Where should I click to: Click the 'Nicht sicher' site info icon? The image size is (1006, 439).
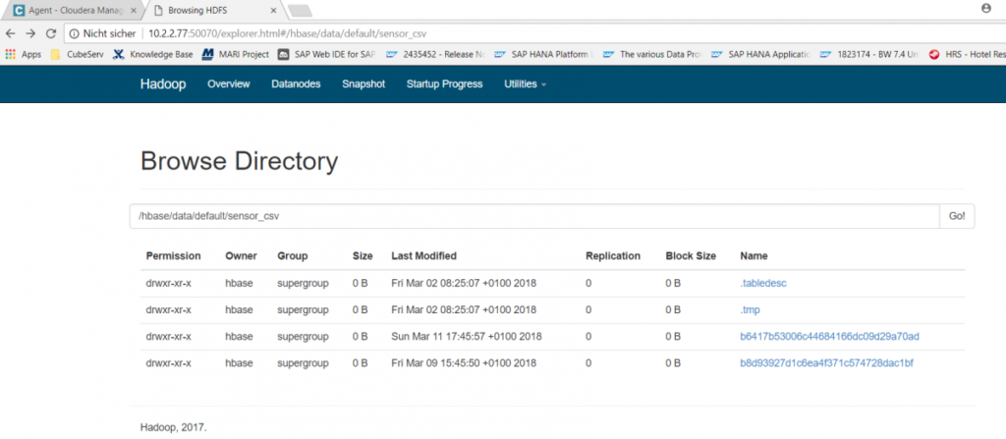pos(75,34)
